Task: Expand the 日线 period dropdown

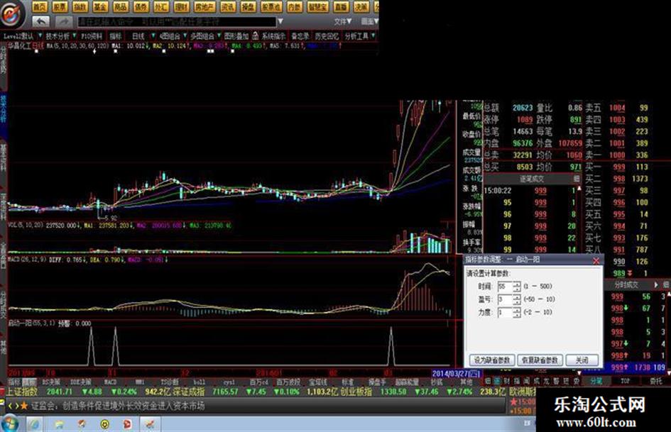Action: [153, 36]
